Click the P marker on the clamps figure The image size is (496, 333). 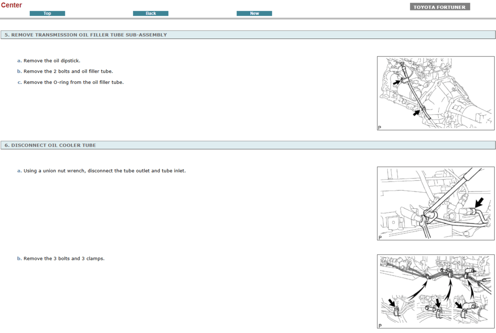[379, 325]
